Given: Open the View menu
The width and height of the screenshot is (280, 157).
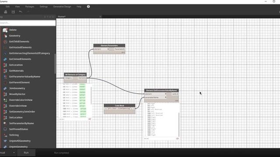Looking at the screenshot, I should click(17, 7).
